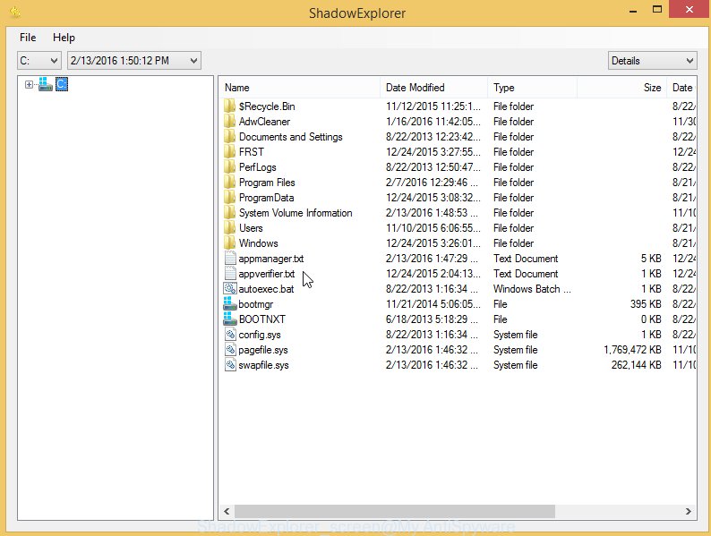This screenshot has height=536, width=711.
Task: Open the Details view mode dropdown
Action: click(x=652, y=61)
